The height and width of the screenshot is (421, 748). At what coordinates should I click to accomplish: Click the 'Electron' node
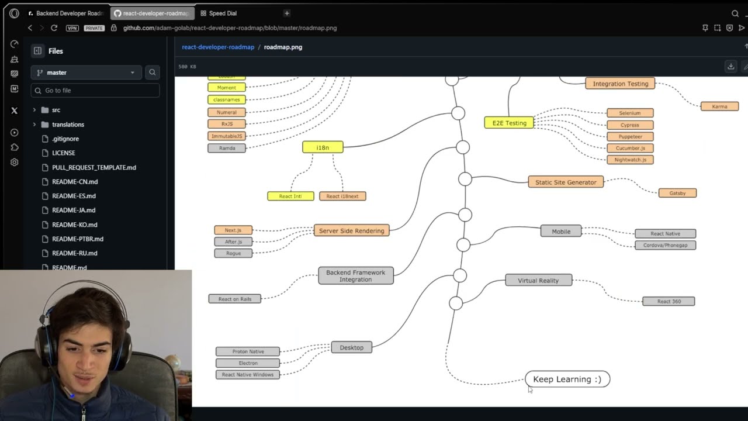coord(248,363)
